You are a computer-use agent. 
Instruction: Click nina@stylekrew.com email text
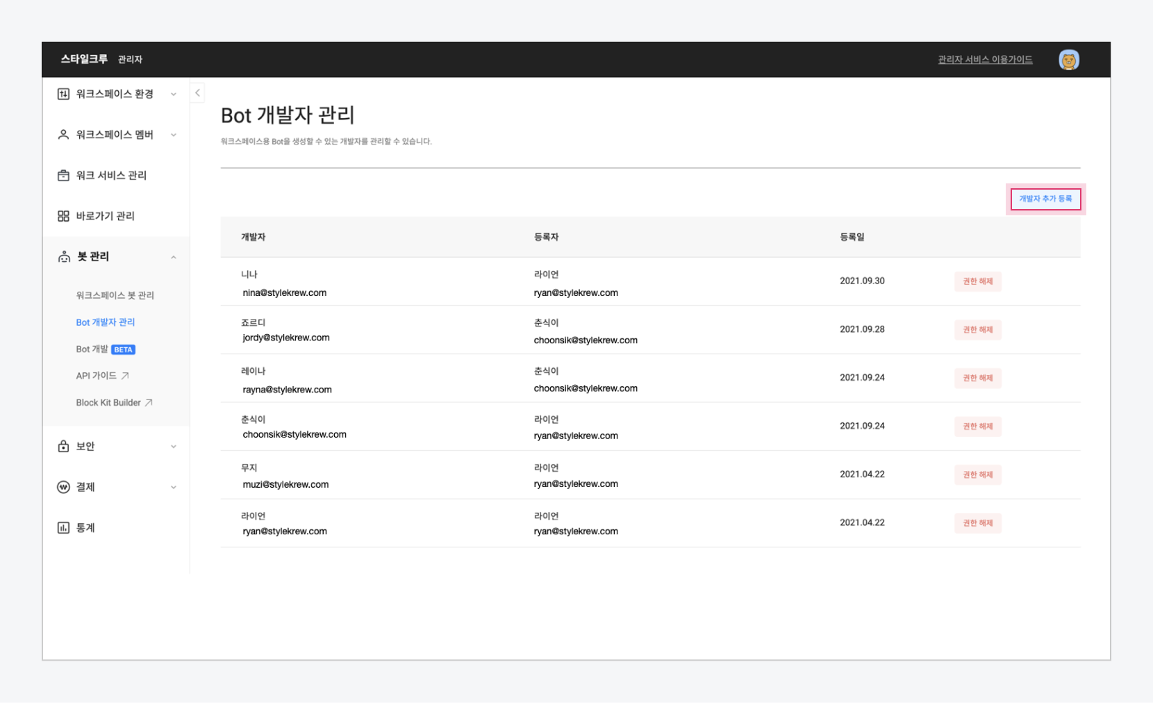(285, 292)
